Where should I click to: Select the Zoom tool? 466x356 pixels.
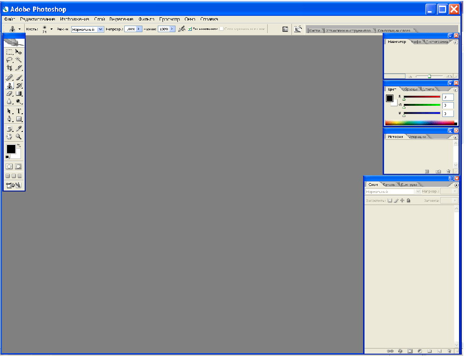[x=19, y=137]
